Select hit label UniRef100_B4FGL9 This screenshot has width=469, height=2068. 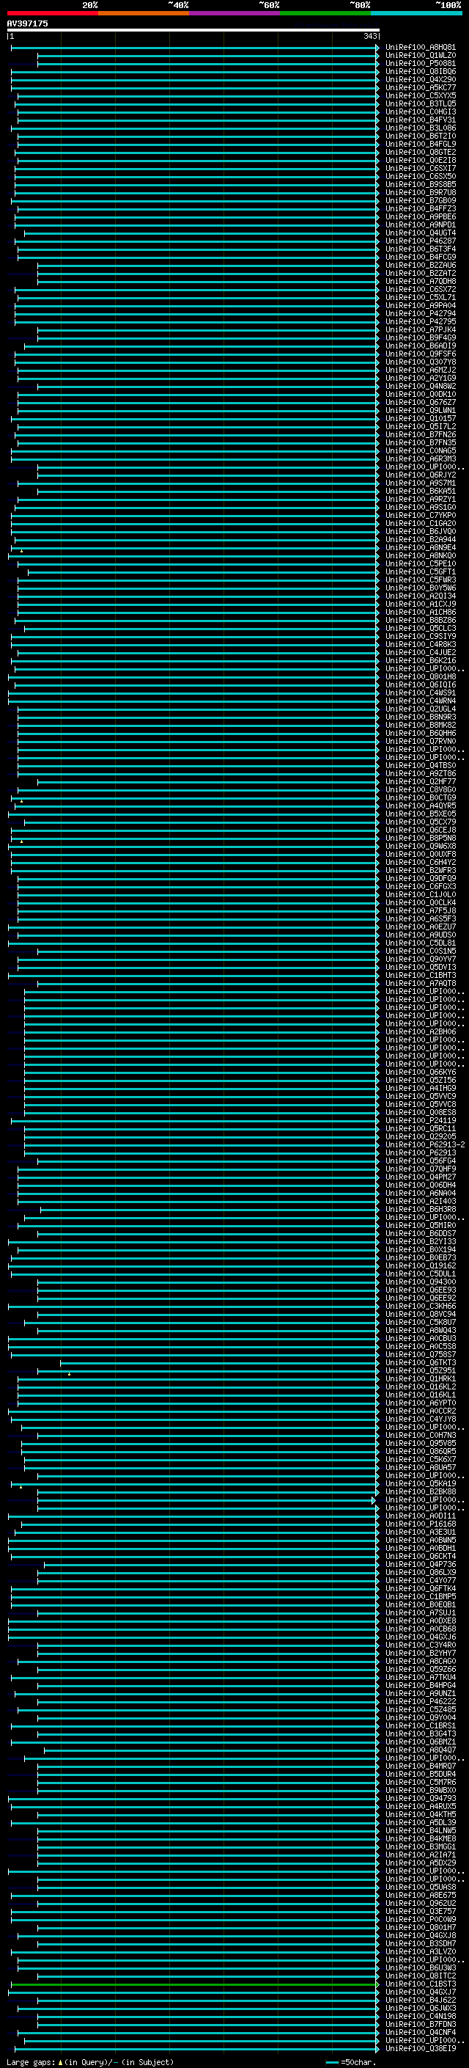[x=420, y=144]
